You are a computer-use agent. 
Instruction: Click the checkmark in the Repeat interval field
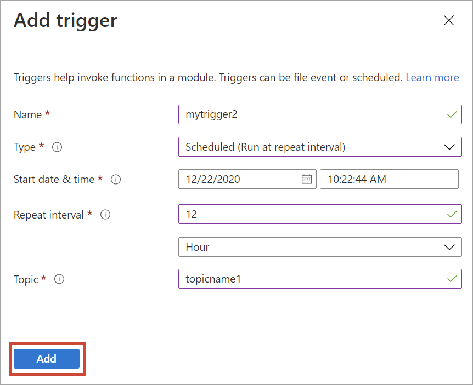(452, 214)
